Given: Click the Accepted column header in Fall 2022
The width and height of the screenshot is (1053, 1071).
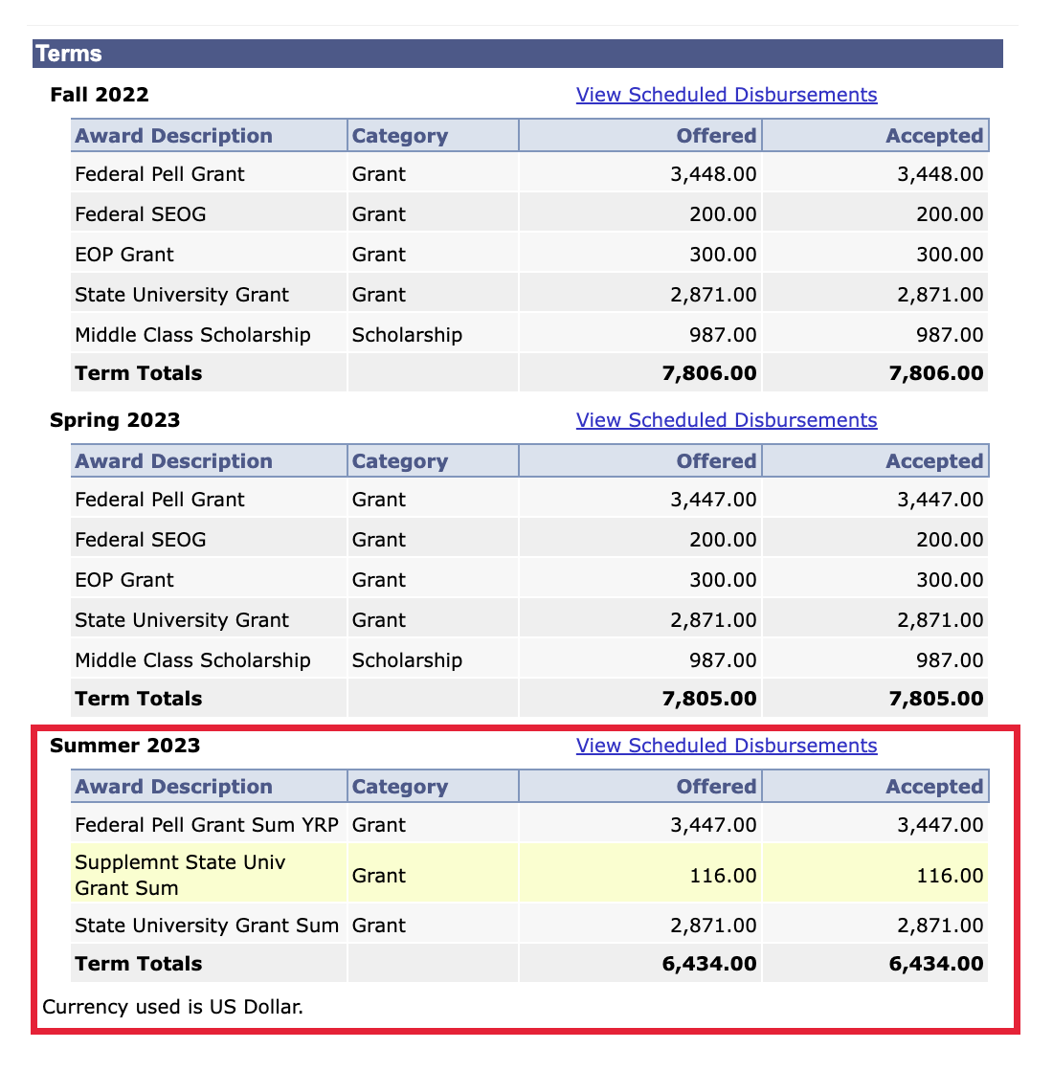Looking at the screenshot, I should coord(933,135).
